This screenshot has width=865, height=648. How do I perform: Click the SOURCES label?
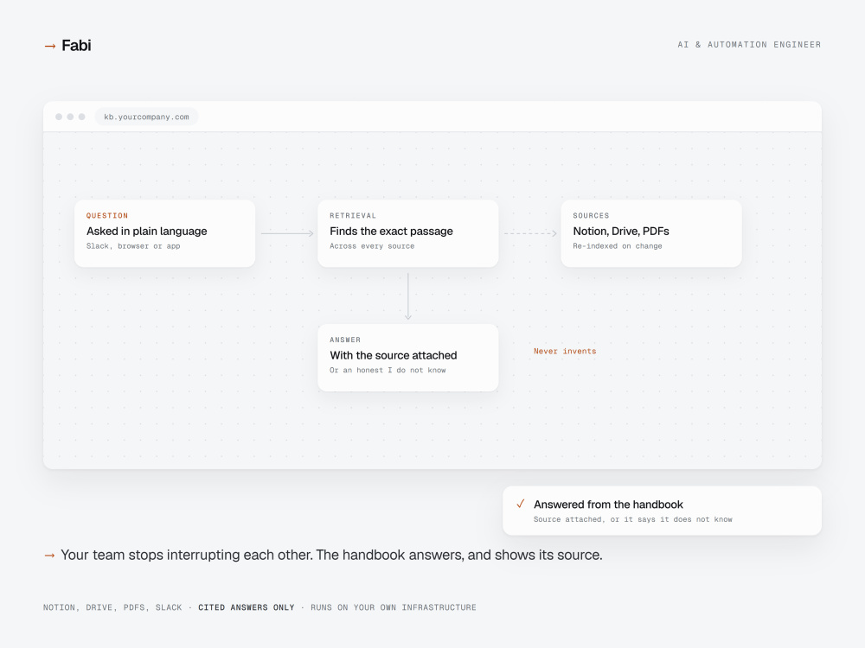(x=591, y=215)
